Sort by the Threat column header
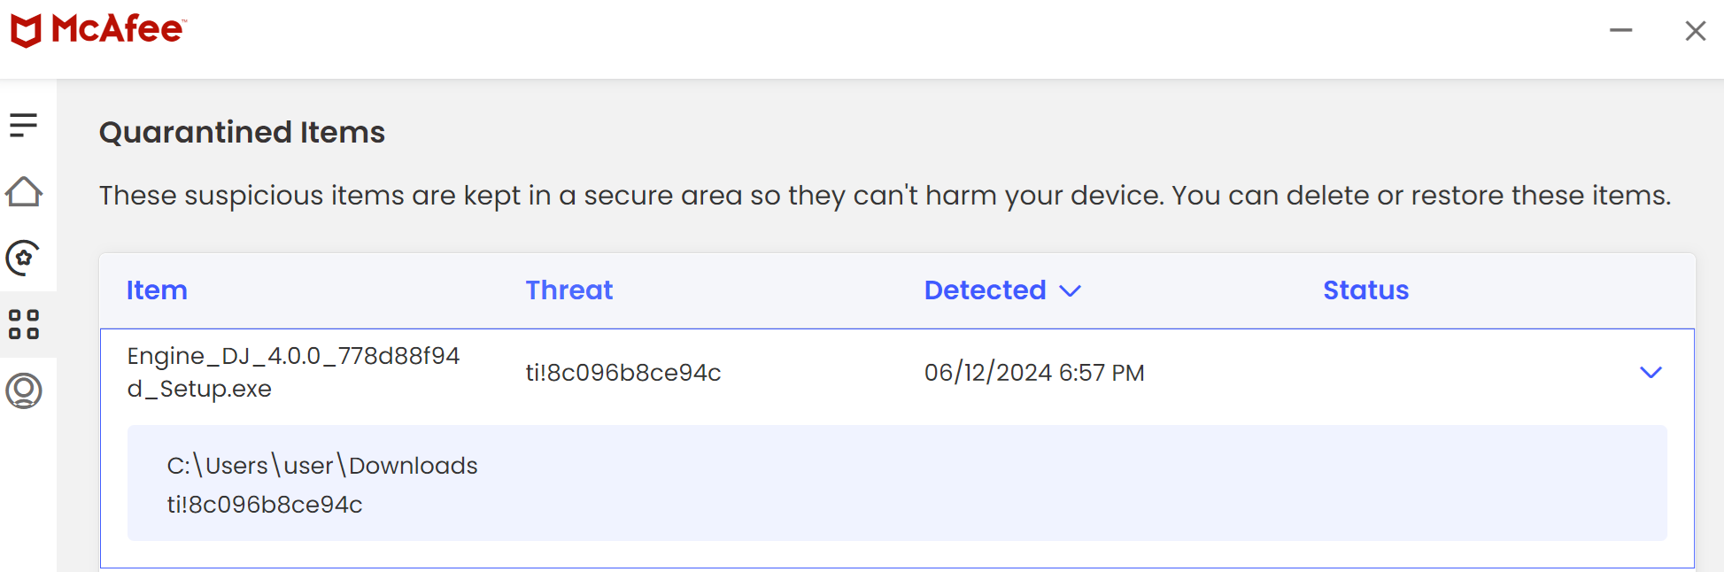1724x572 pixels. 569,290
